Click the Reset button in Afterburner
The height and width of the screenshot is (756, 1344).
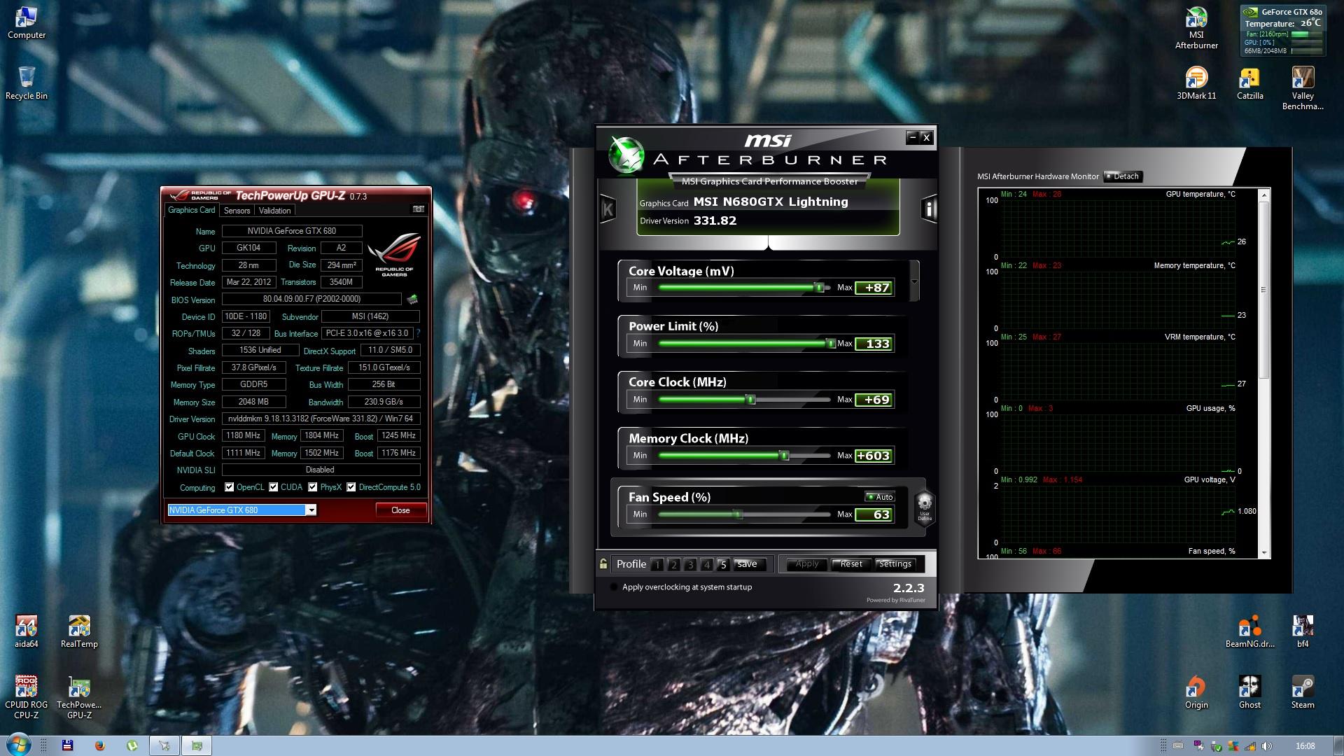pyautogui.click(x=851, y=564)
